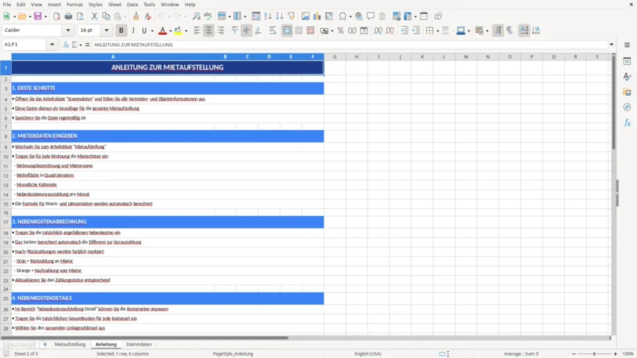Image resolution: width=637 pixels, height=358 pixels.
Task: Expand the formula bar chevron
Action: tap(611, 45)
